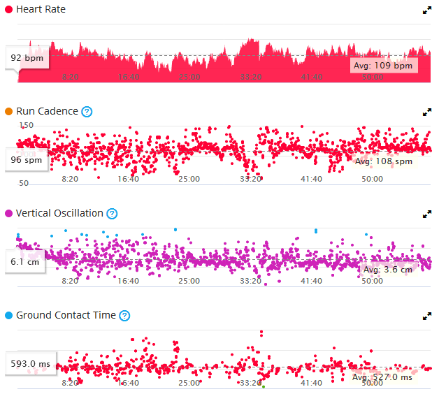Click 41:40 on Ground Contact Time axis
This screenshot has height=394, width=439.
tap(311, 383)
